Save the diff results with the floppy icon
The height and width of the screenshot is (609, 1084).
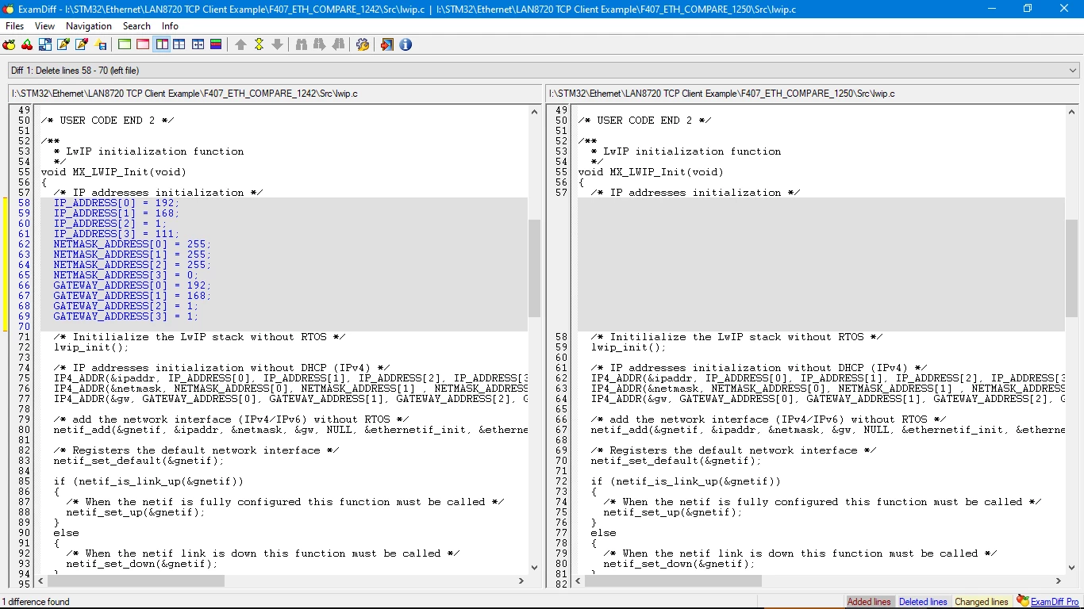point(101,44)
